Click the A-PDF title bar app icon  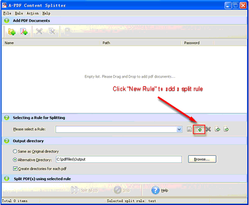coord(5,5)
